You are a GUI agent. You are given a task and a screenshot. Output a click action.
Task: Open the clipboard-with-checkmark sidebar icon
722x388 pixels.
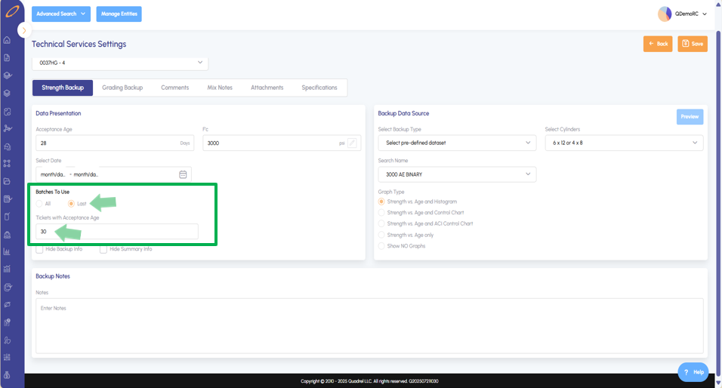[7, 287]
